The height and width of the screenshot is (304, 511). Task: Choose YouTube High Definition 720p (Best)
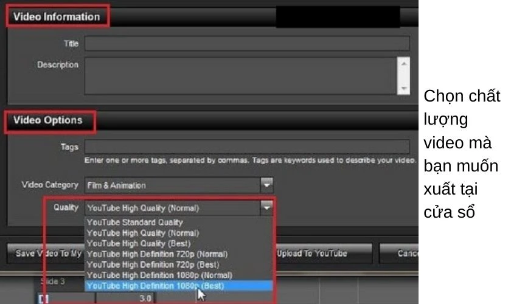point(178,264)
